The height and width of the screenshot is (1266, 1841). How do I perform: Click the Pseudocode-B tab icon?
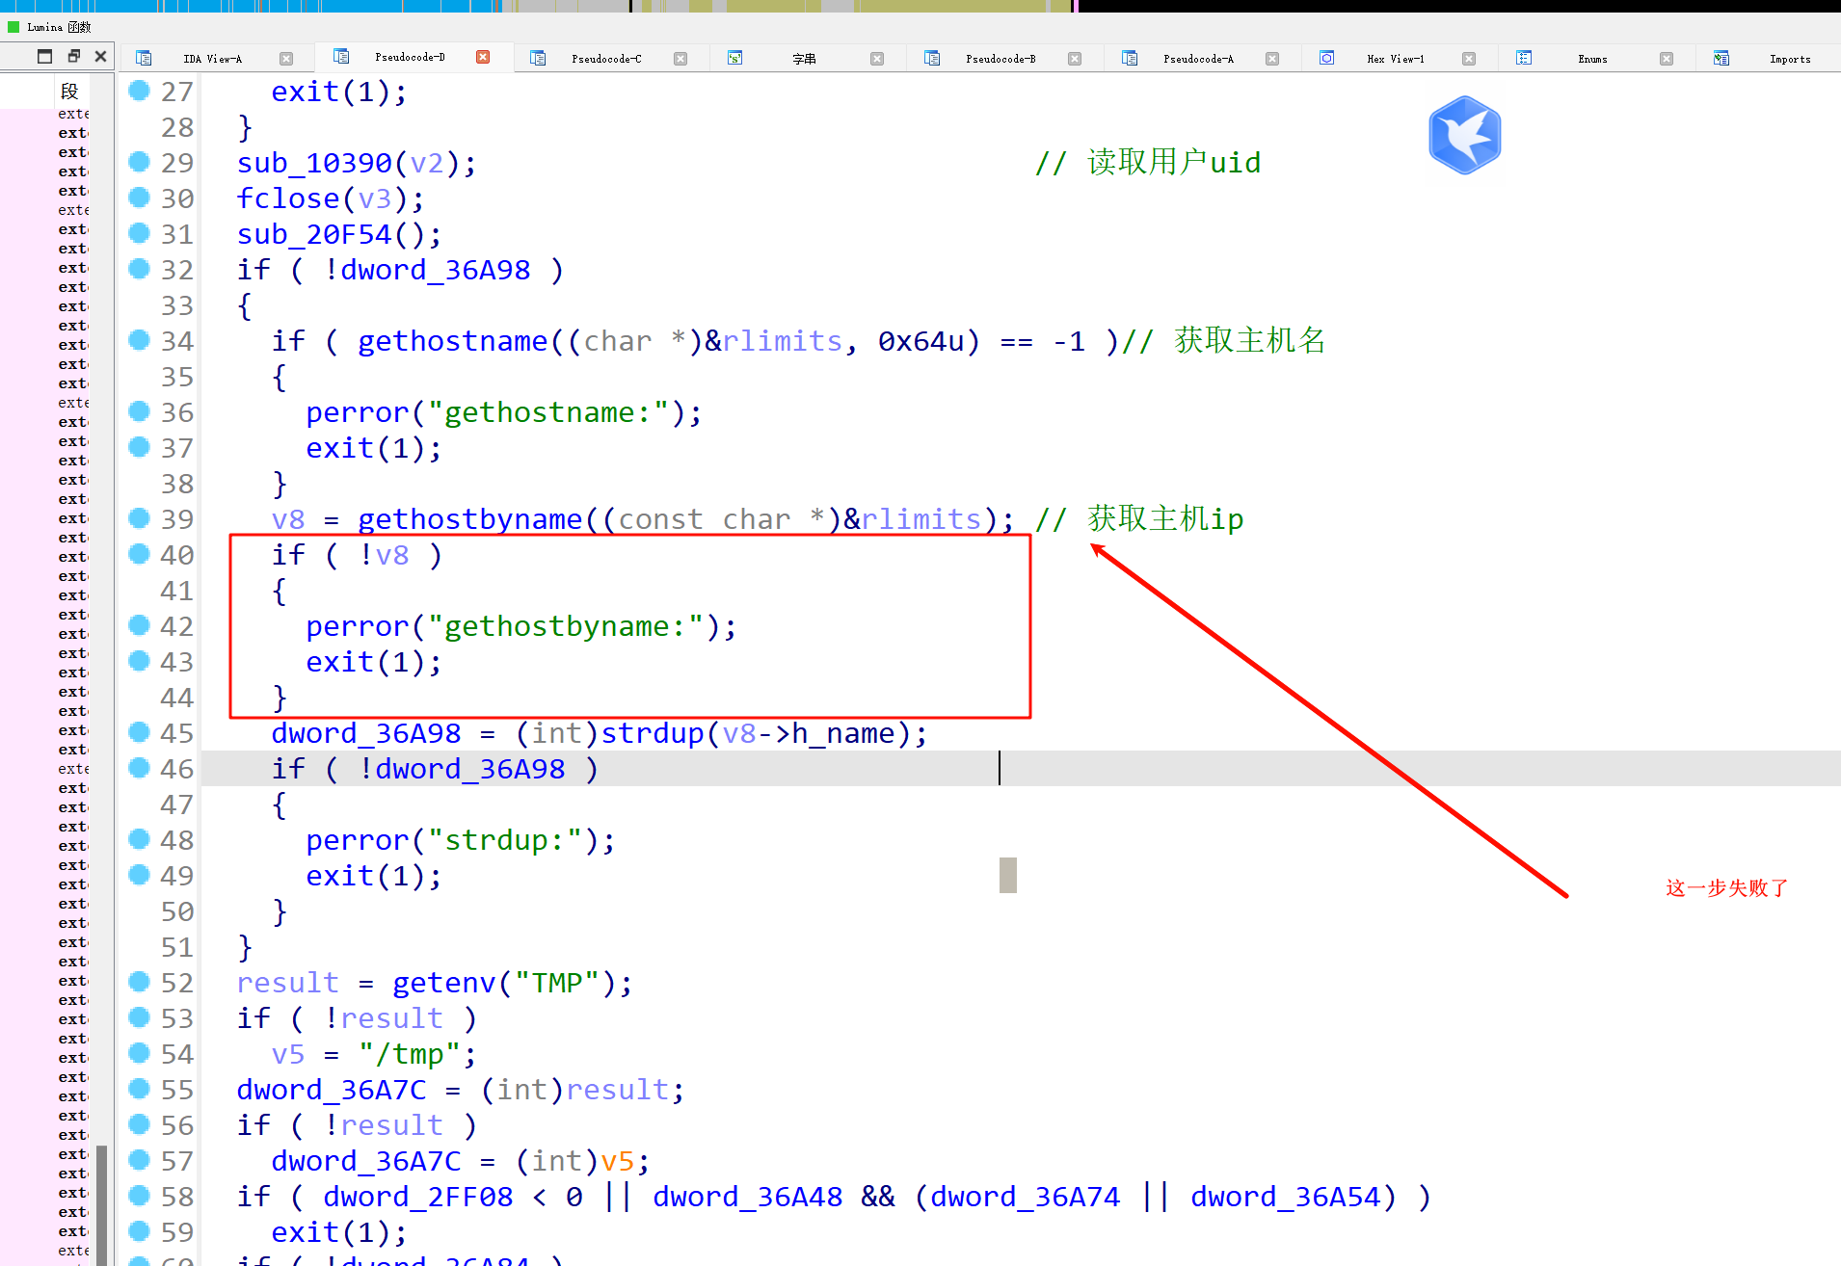tap(932, 58)
